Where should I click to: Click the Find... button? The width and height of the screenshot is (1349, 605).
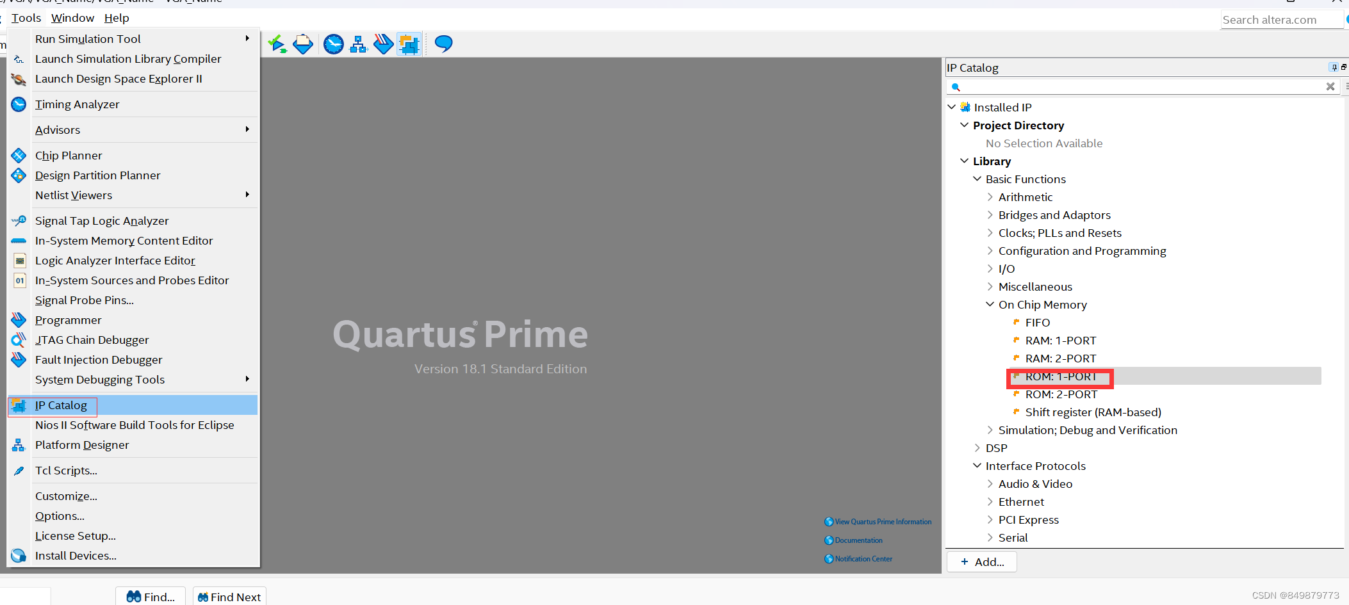pyautogui.click(x=151, y=597)
